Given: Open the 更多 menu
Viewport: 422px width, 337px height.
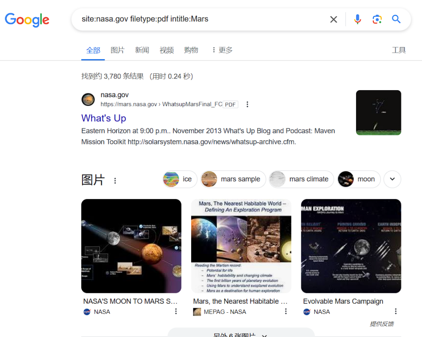Looking at the screenshot, I should 222,50.
